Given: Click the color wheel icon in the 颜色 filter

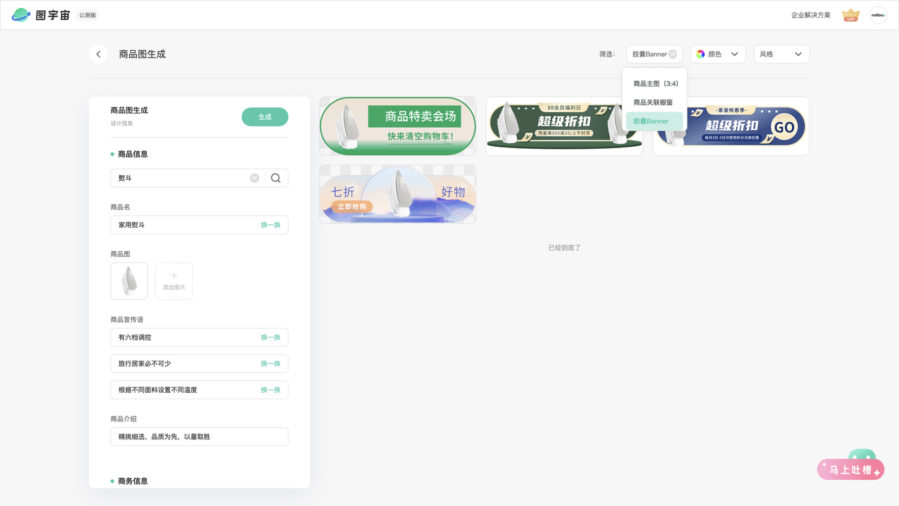Looking at the screenshot, I should click(x=700, y=54).
